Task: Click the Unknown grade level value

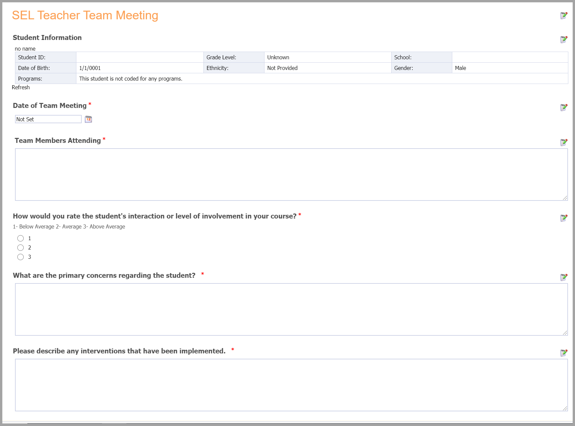Action: coord(278,57)
